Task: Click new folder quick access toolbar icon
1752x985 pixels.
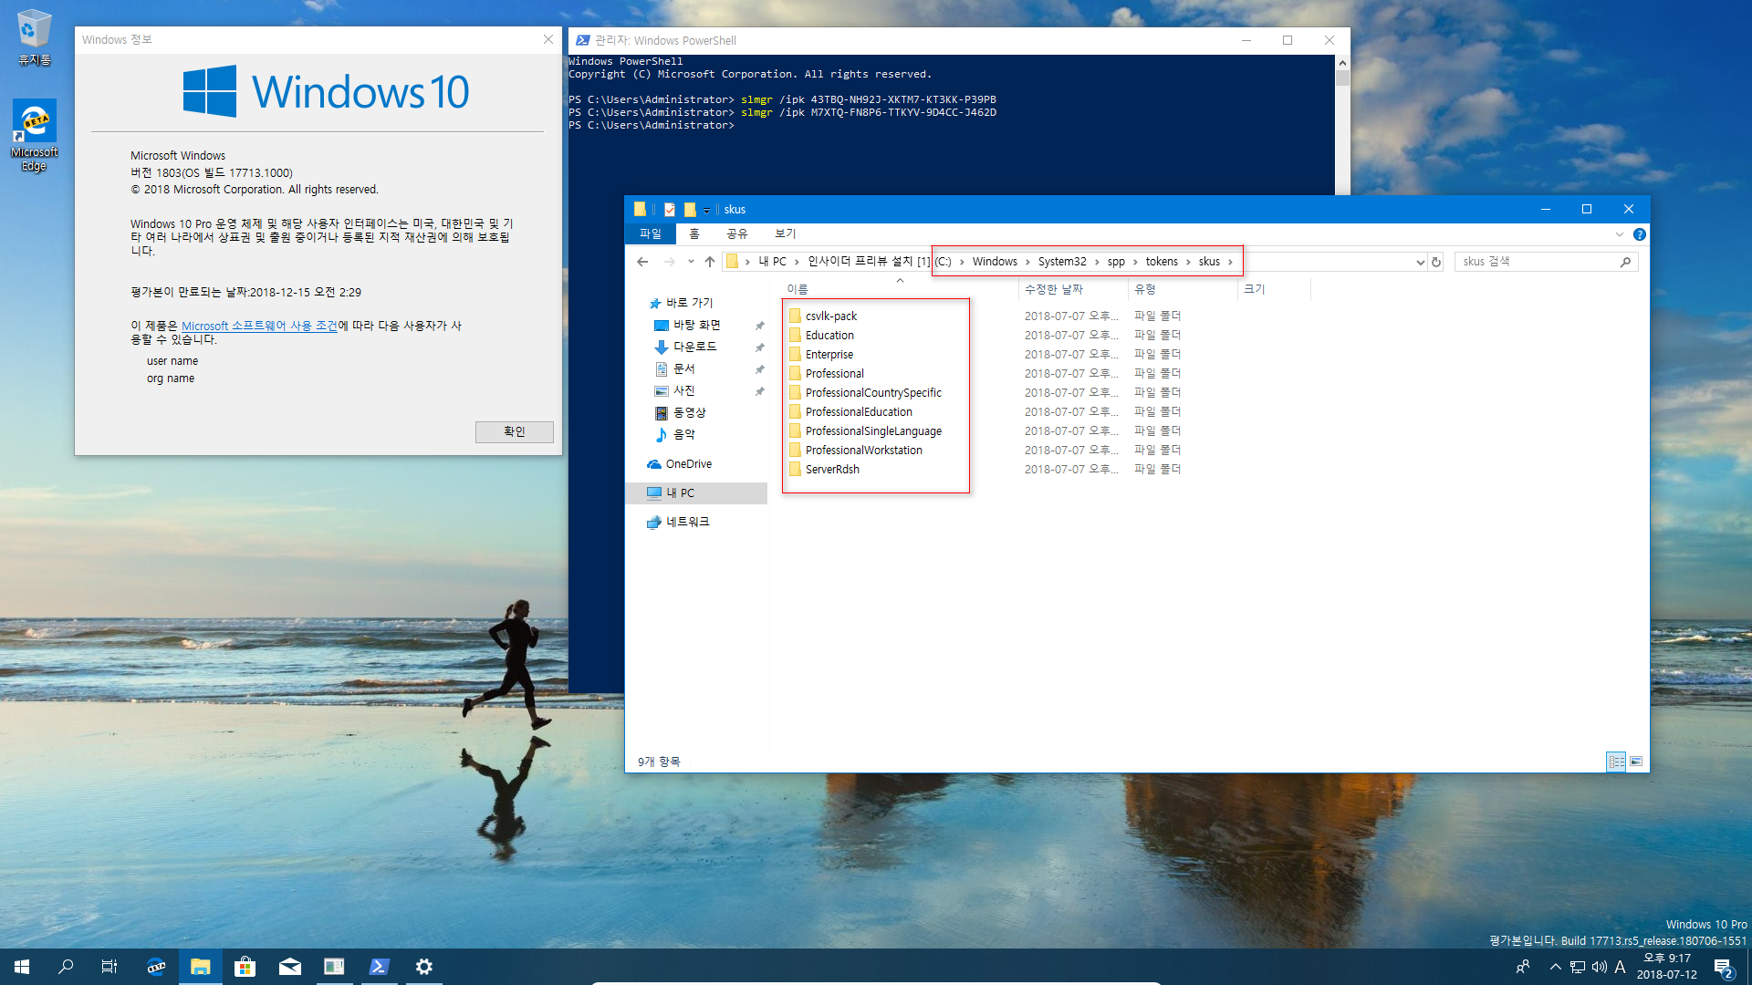Action: pos(690,210)
